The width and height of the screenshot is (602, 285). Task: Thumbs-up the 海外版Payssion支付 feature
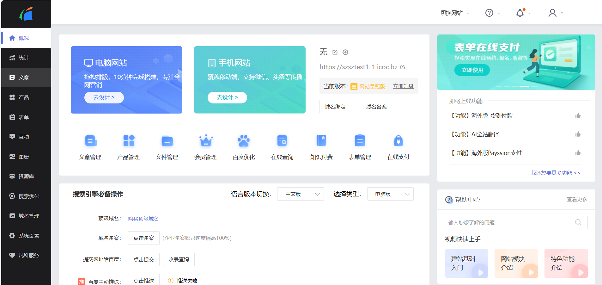point(578,153)
